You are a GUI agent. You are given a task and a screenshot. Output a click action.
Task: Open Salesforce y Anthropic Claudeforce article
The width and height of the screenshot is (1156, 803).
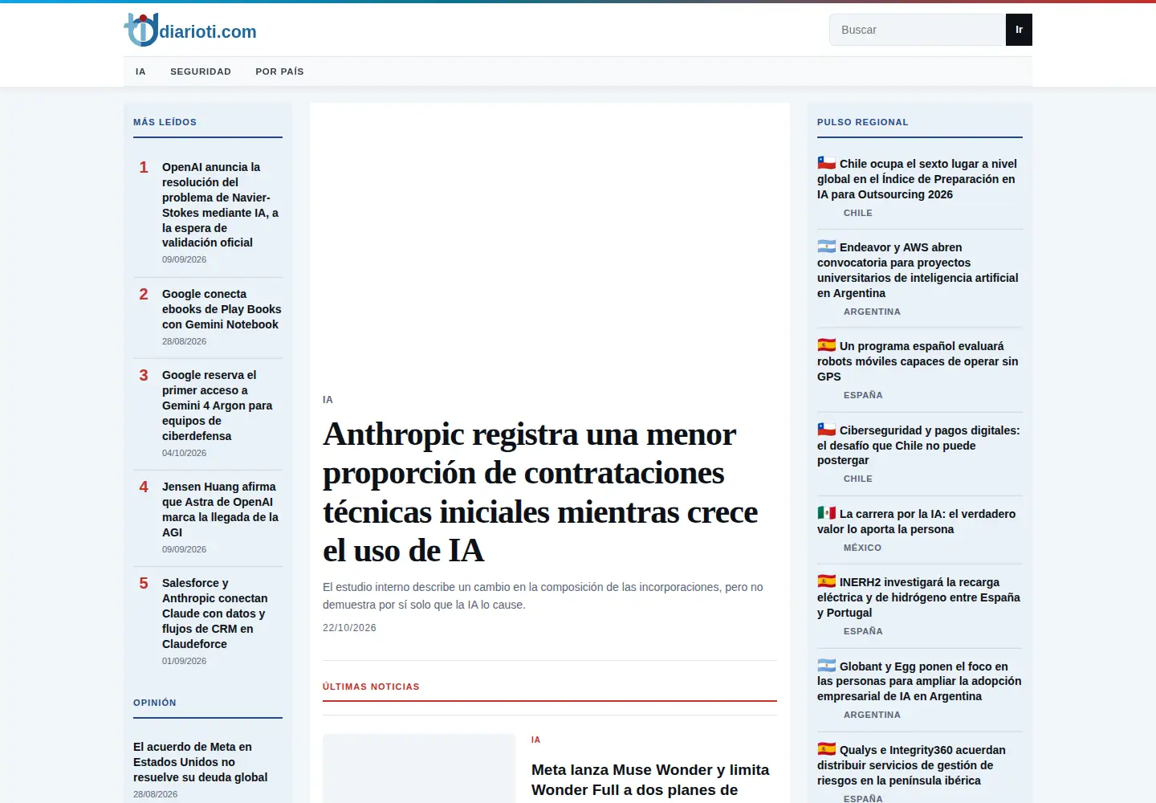tap(215, 613)
